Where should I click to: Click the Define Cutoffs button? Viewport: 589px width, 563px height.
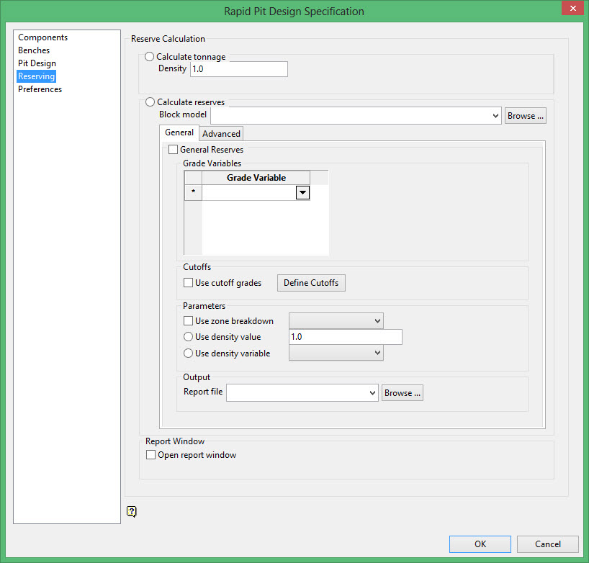coord(311,283)
